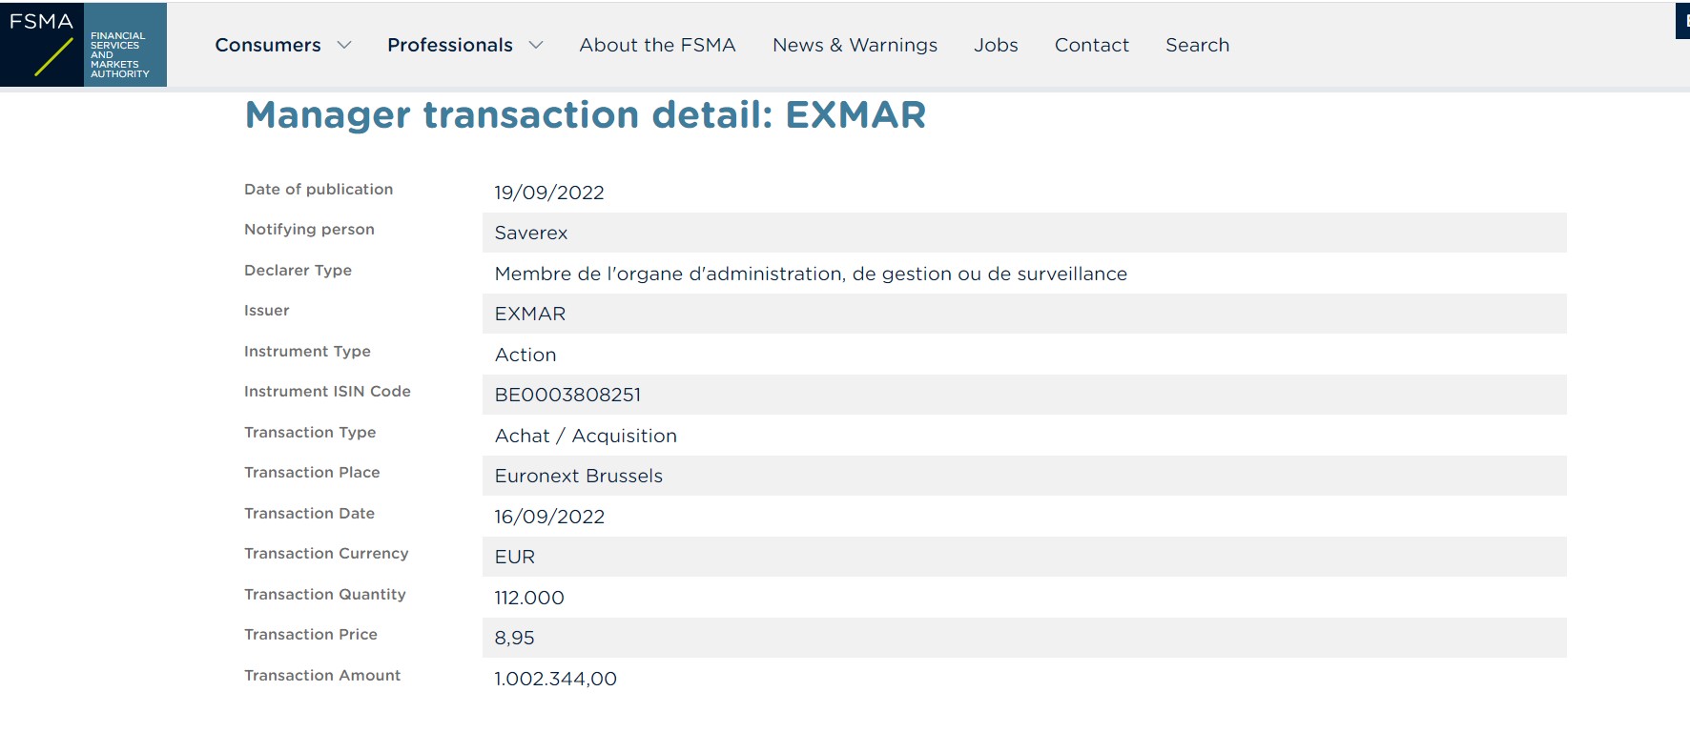The width and height of the screenshot is (1690, 732).
Task: Click the transaction price 8,95
Action: (x=514, y=638)
